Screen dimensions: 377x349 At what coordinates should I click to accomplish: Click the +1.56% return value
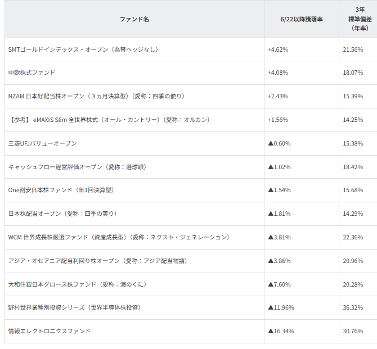[x=278, y=120]
